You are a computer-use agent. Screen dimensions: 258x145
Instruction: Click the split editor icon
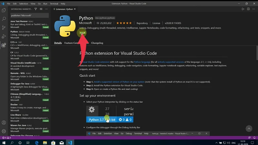pyautogui.click(x=248, y=9)
